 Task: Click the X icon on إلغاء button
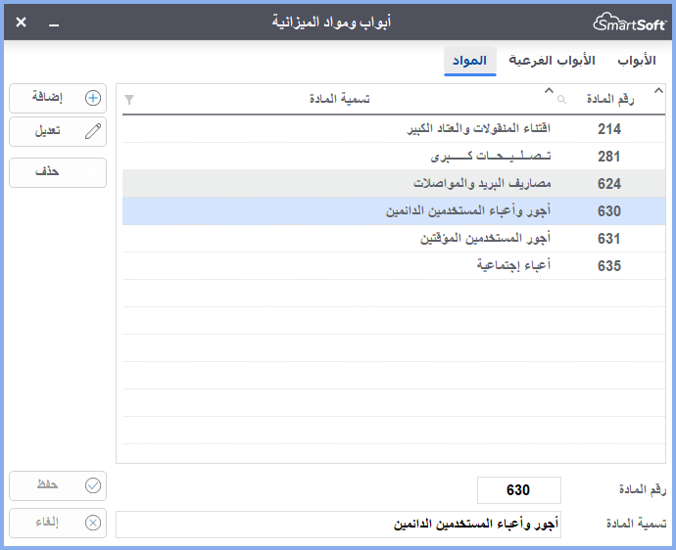click(93, 523)
